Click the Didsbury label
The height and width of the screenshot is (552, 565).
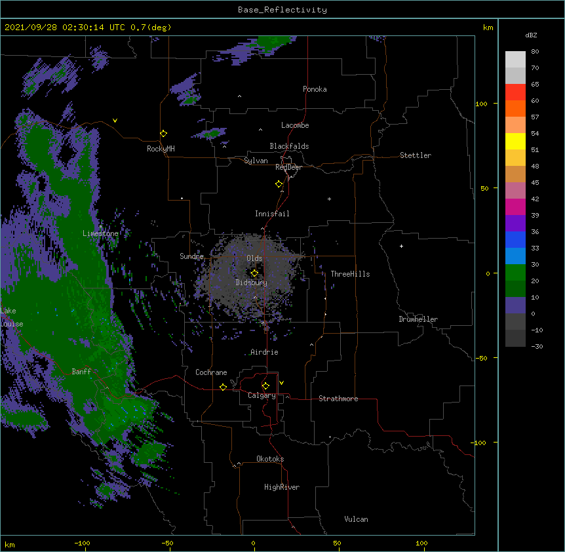(x=252, y=283)
